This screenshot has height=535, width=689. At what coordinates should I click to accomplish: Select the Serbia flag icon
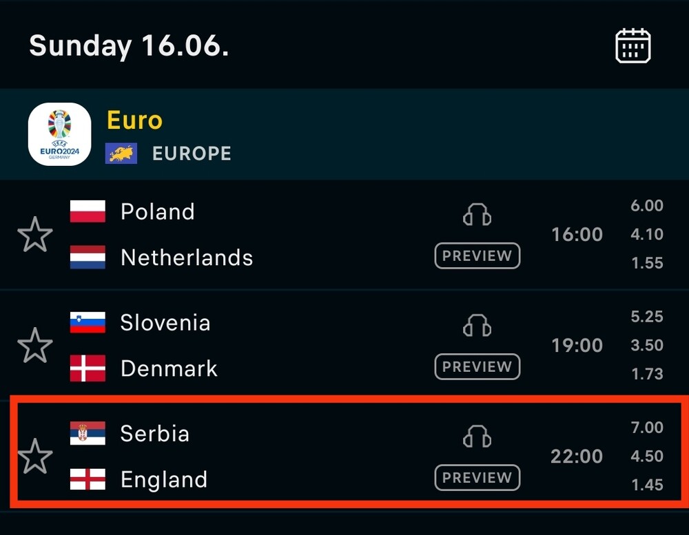88,433
